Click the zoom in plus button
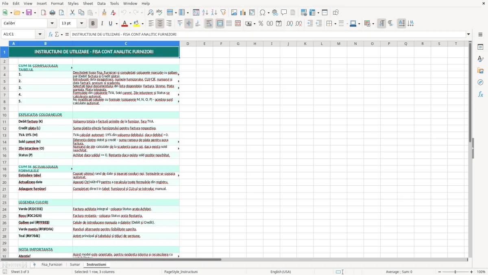The height and width of the screenshot is (275, 488). click(x=471, y=272)
